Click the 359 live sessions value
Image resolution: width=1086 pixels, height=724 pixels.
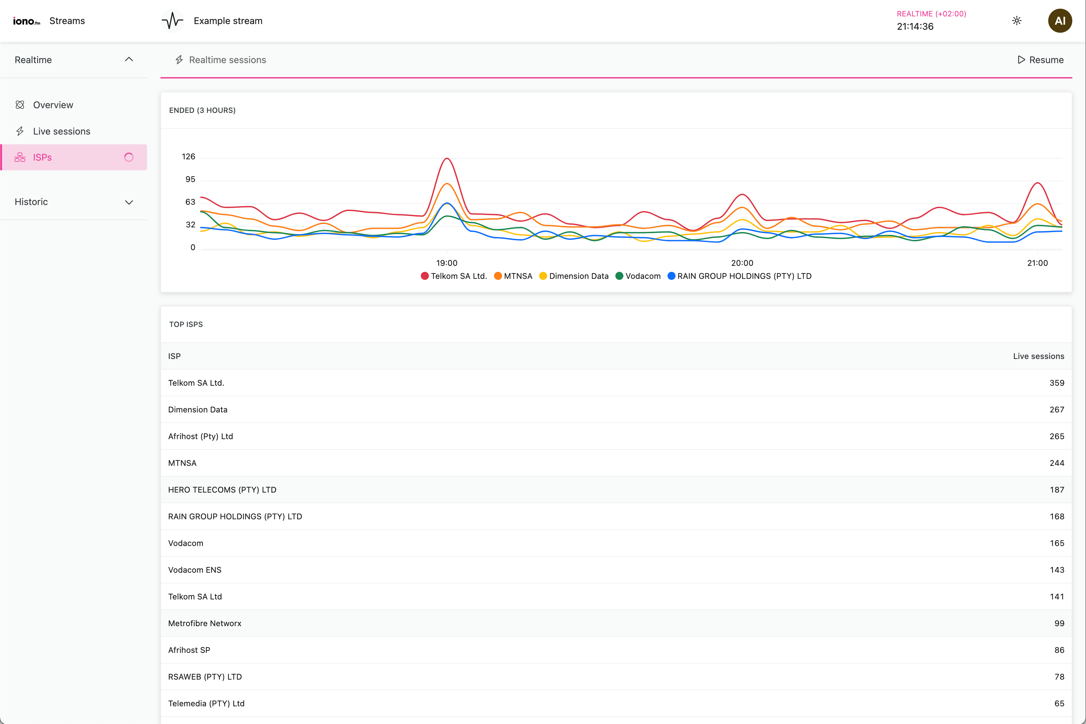[x=1057, y=383]
